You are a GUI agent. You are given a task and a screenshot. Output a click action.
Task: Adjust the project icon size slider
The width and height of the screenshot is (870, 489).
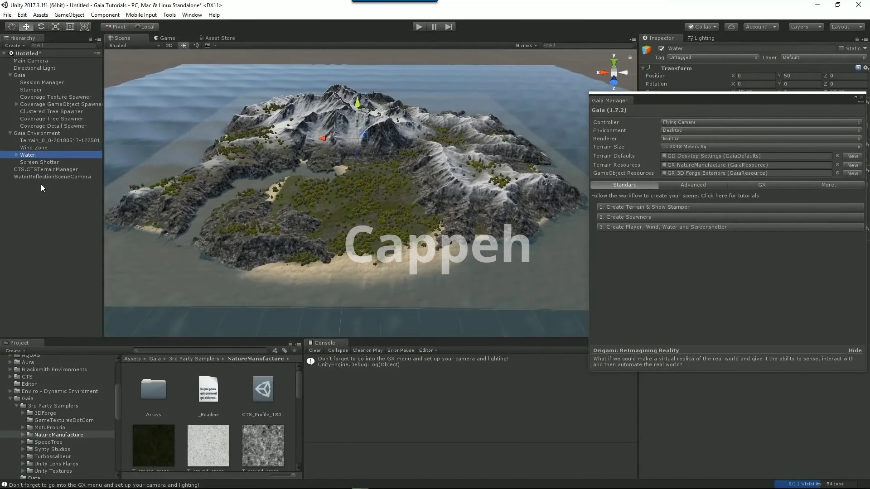tap(292, 475)
